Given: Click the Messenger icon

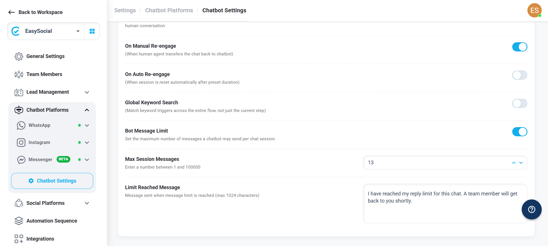Looking at the screenshot, I should pyautogui.click(x=21, y=160).
